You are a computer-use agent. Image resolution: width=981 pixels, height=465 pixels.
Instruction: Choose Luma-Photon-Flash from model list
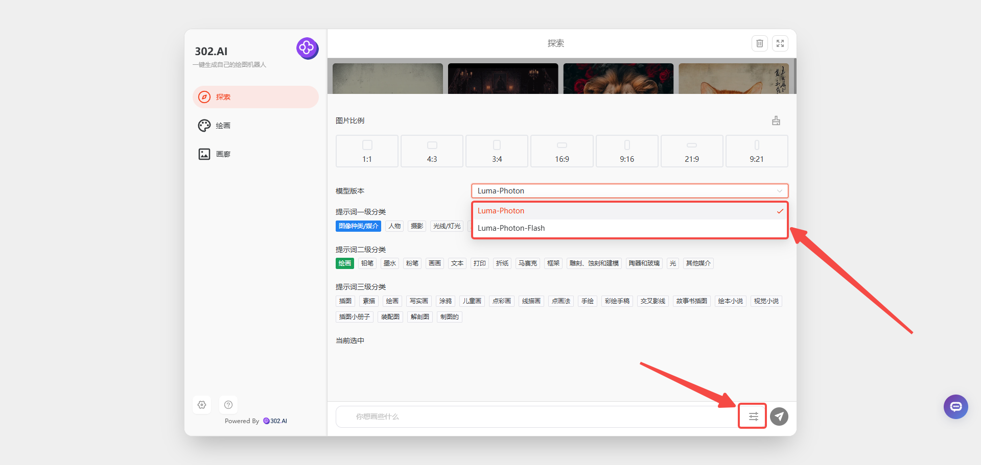(629, 228)
